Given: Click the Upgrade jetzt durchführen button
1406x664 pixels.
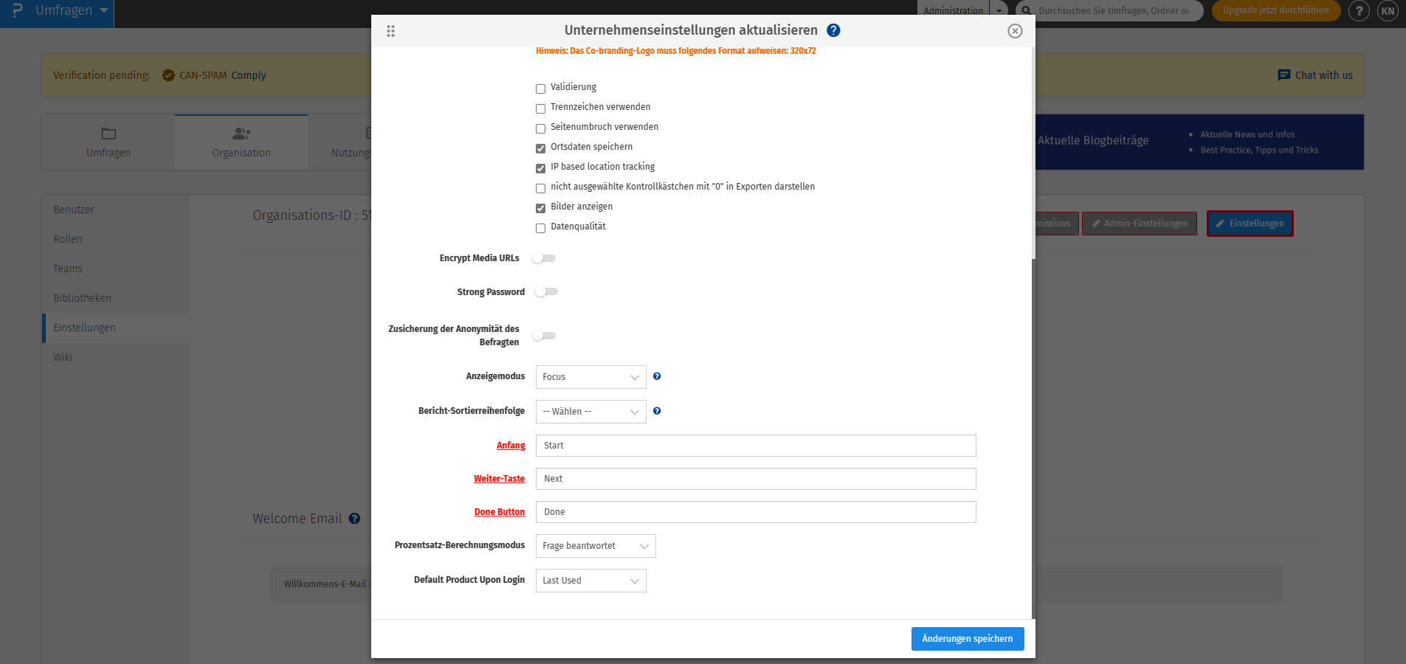Looking at the screenshot, I should [1275, 11].
